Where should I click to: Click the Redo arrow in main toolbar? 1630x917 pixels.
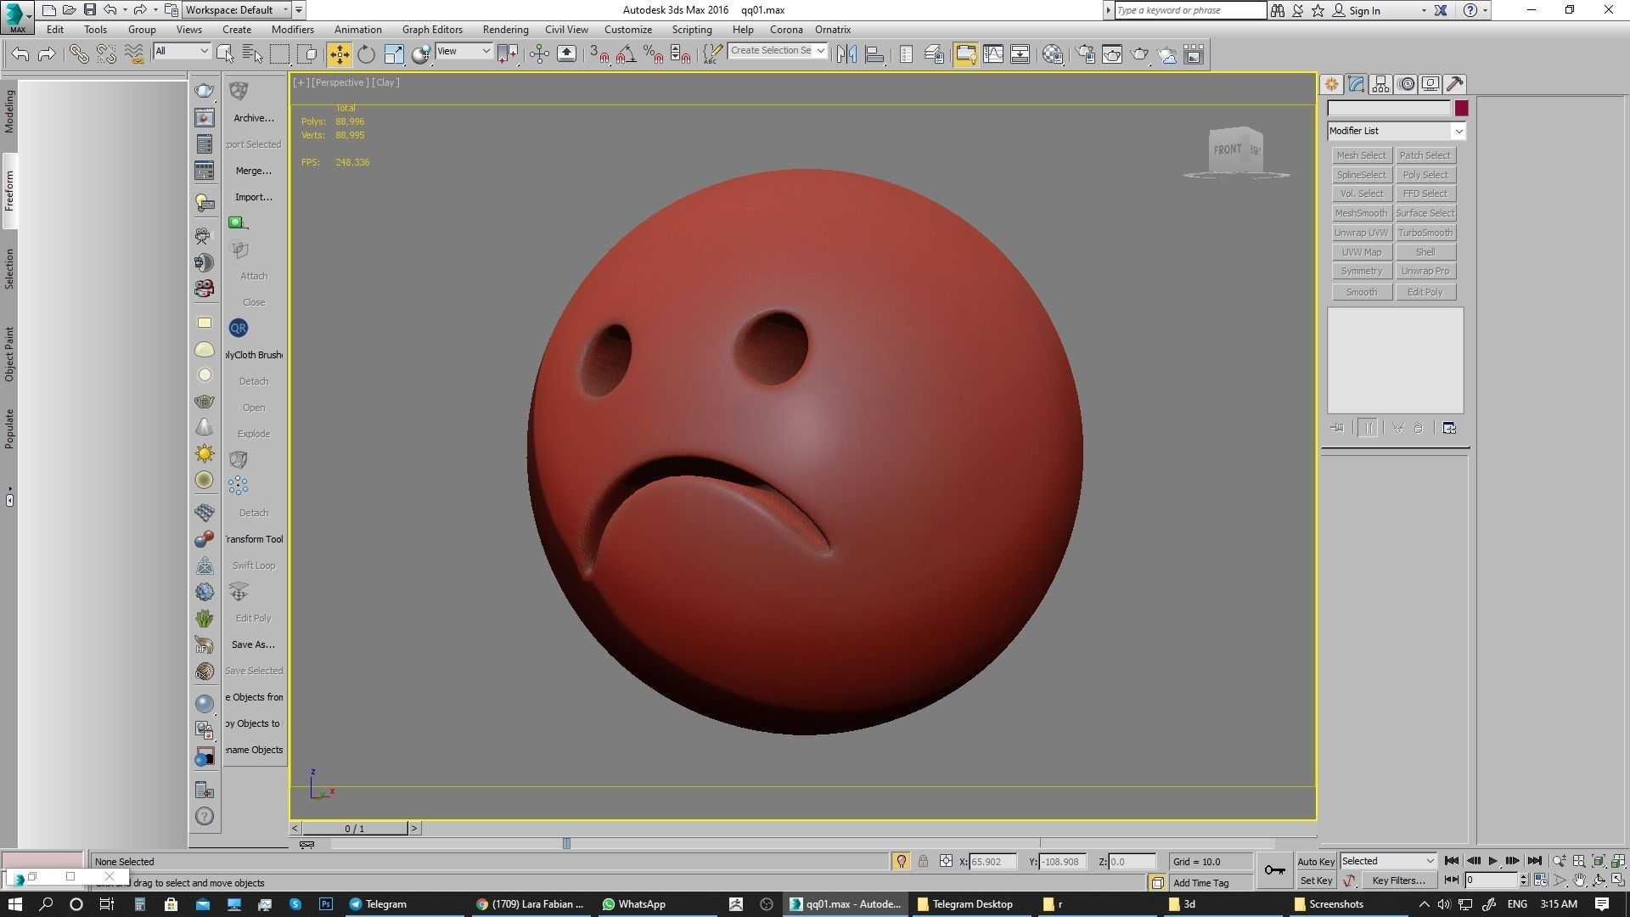[48, 54]
